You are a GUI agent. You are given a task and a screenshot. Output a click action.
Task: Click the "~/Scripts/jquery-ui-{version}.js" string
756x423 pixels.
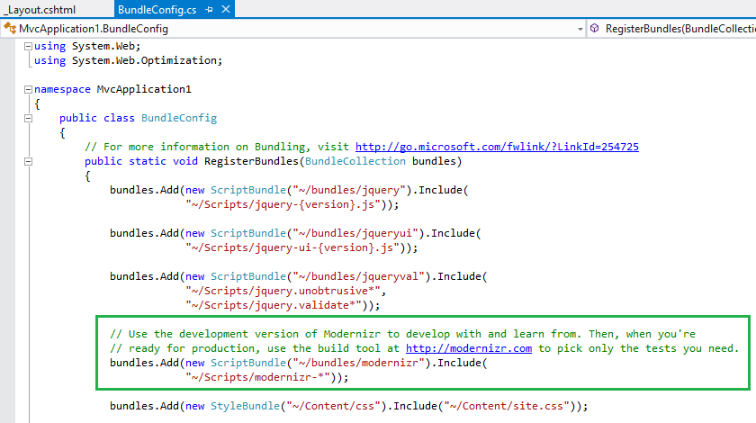292,247
